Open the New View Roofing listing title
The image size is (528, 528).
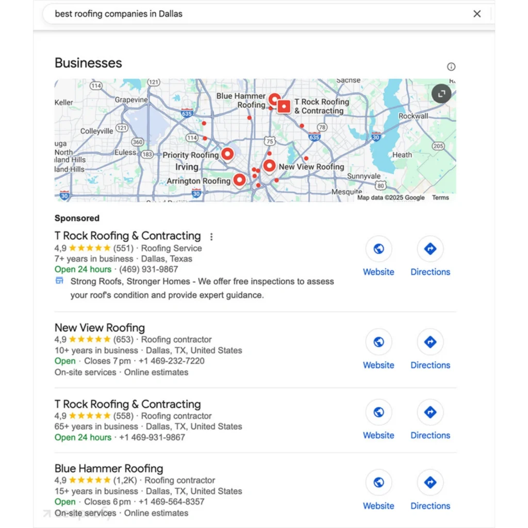(x=100, y=327)
